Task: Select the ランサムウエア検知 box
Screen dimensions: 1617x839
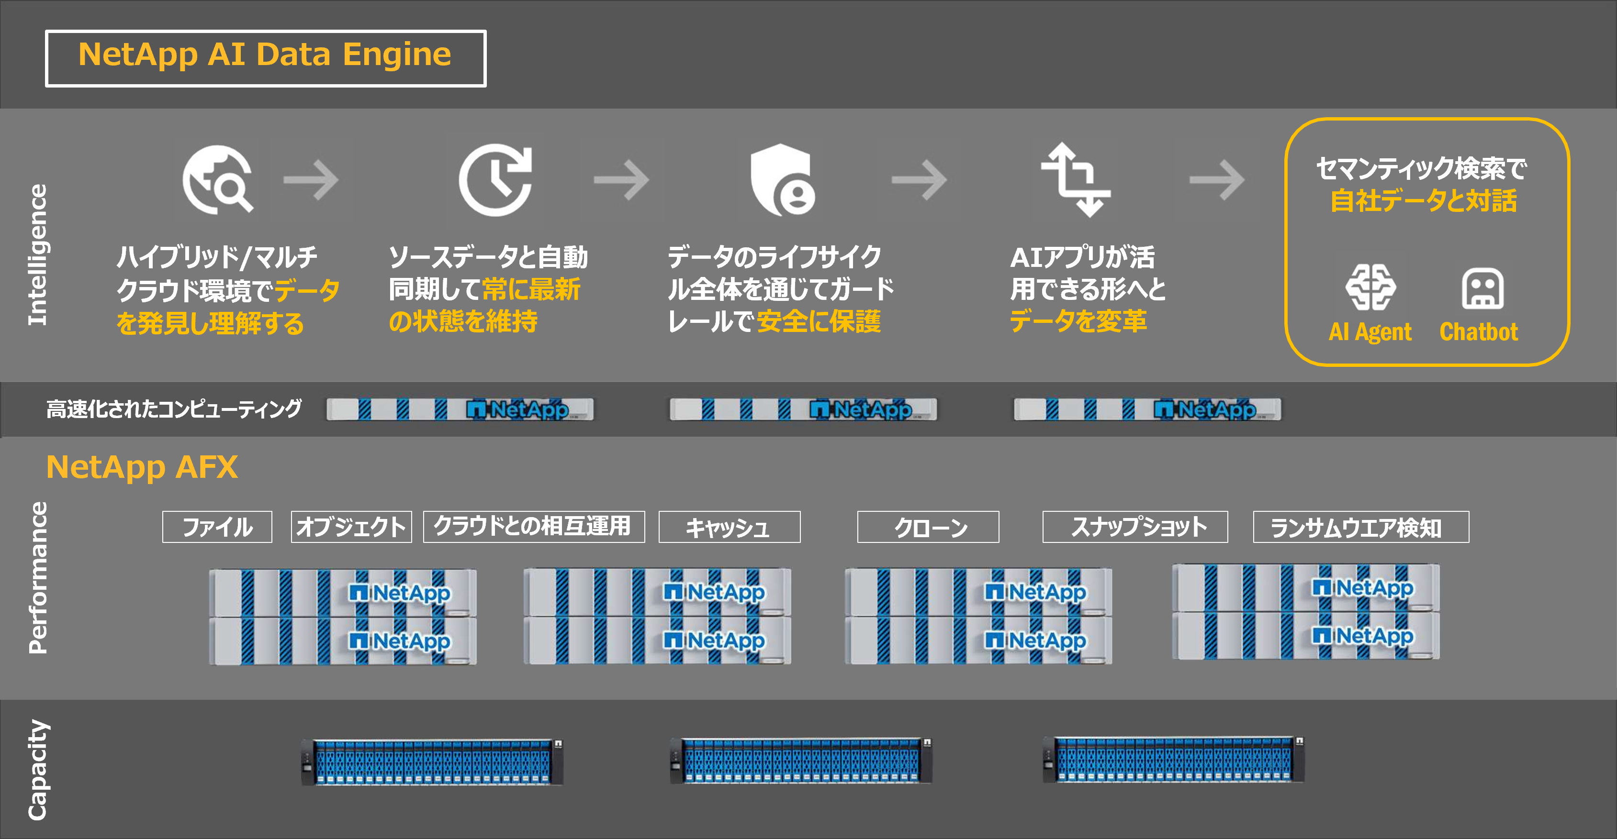Action: 1360,527
